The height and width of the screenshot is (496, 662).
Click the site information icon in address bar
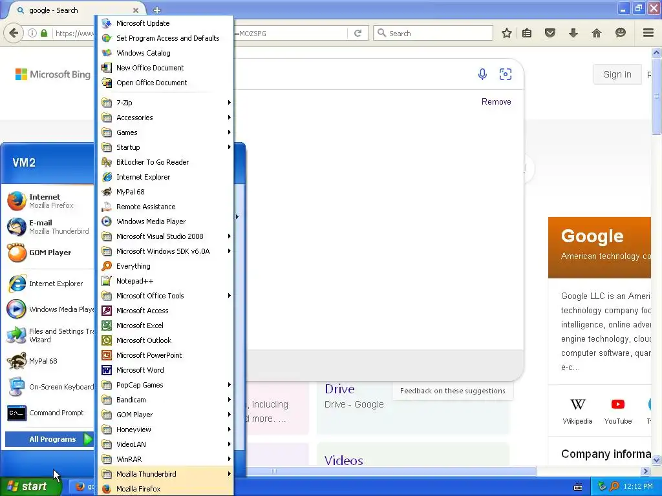pyautogui.click(x=32, y=33)
